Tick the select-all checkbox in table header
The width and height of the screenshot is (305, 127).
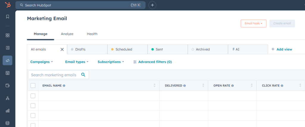33,85
